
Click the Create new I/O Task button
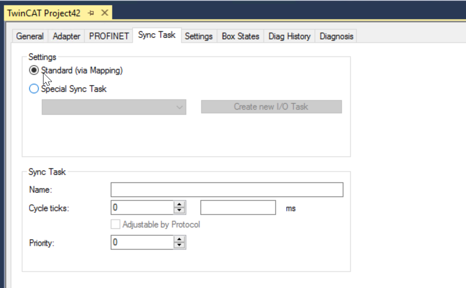(x=271, y=107)
